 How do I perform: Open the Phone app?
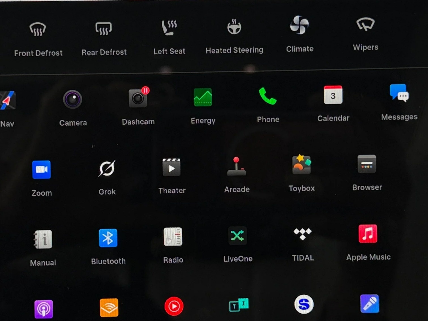tap(267, 96)
